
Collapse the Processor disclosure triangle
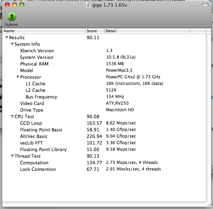tap(18, 77)
